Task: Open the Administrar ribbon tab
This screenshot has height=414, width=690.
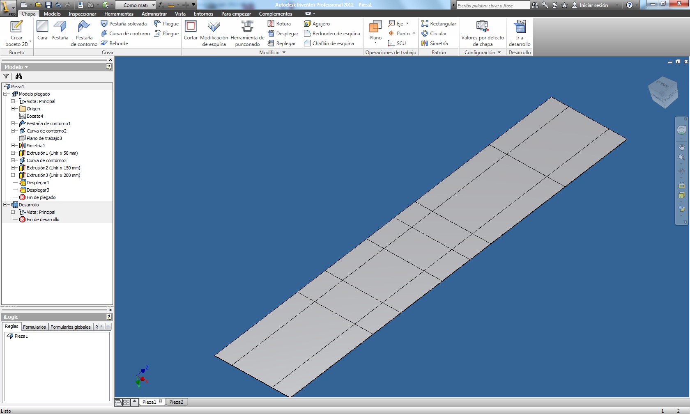Action: pos(154,14)
